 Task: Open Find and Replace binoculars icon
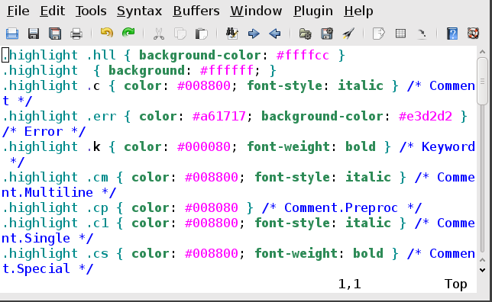tap(232, 34)
